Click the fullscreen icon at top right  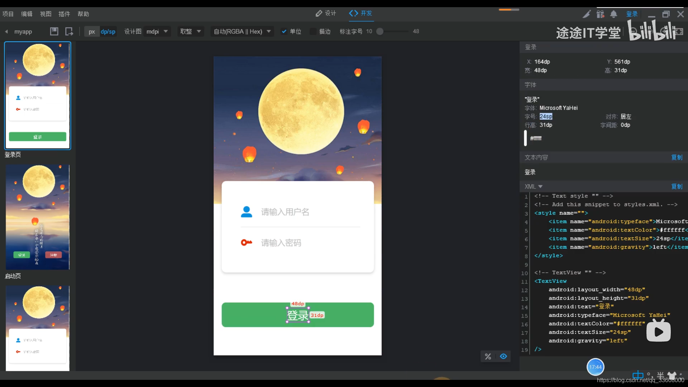pos(679,32)
